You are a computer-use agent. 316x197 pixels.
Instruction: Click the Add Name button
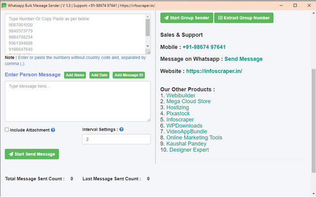tap(75, 75)
